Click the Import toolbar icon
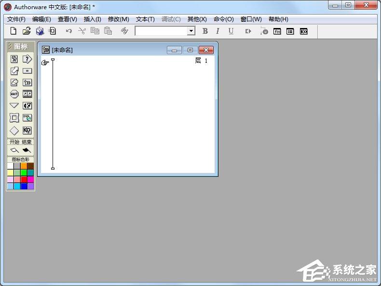381x286 pixels. click(53, 31)
